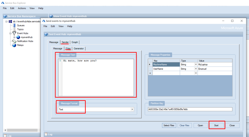The height and width of the screenshot is (137, 249).
Task: Switch to the Generator sub-tab
Action: tap(79, 49)
